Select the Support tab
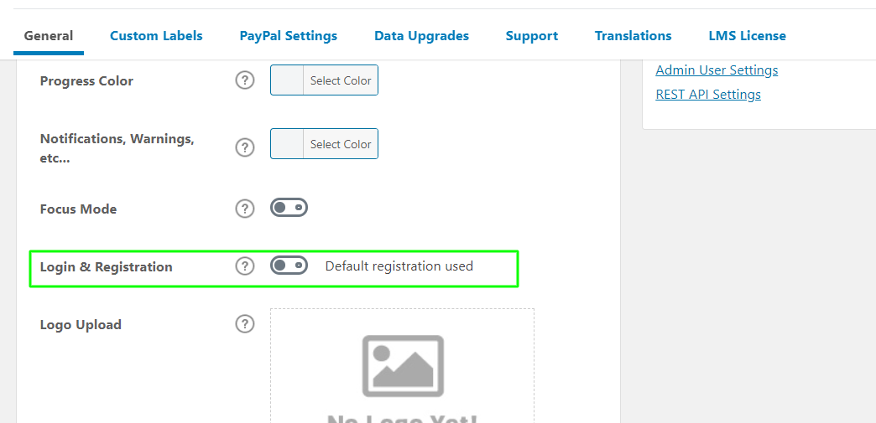Viewport: 876px width, 423px height. 532,36
